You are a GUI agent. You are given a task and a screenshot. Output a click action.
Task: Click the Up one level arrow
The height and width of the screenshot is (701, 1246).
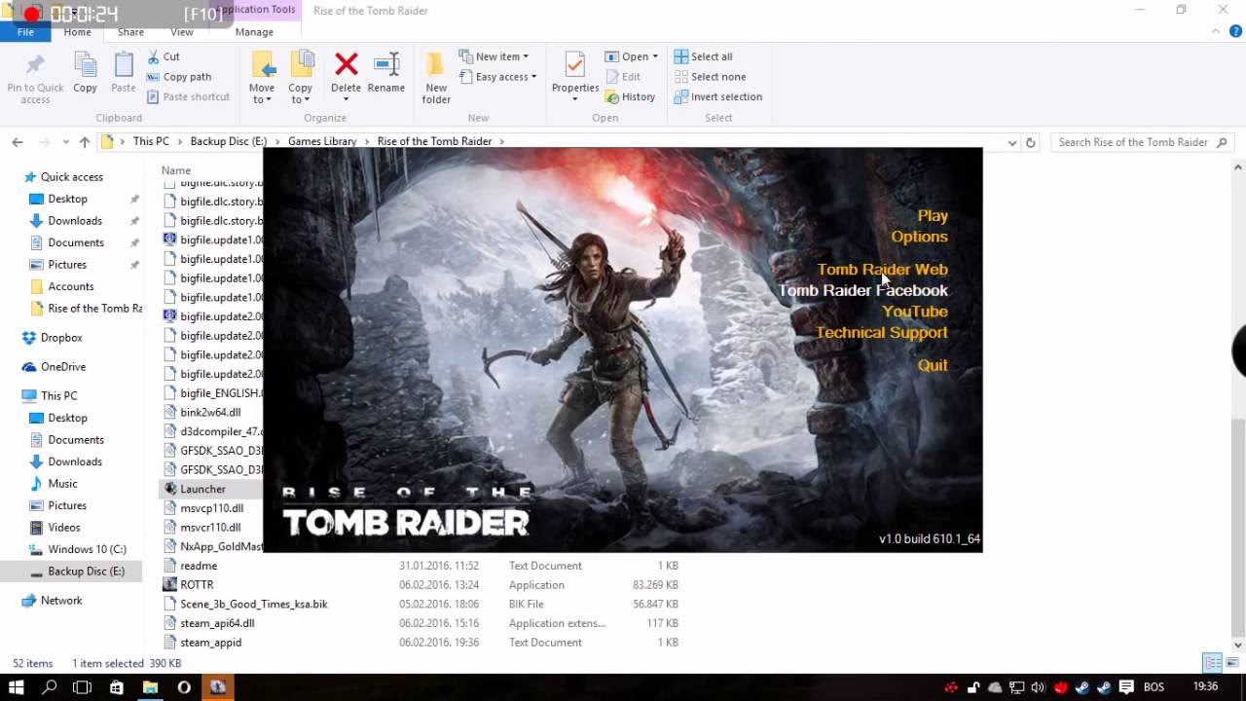pos(85,142)
